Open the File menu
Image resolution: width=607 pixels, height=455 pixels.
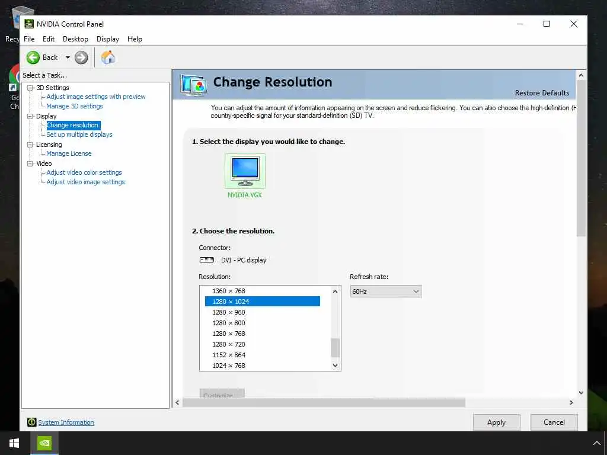pyautogui.click(x=29, y=39)
